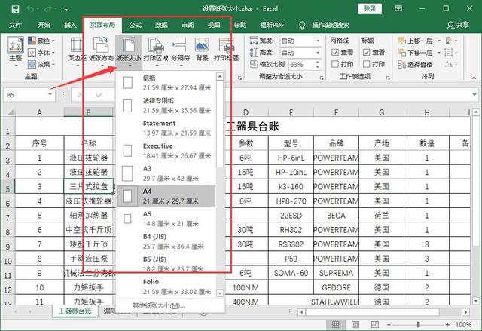Screen dimensions: 482x331
Task: Undo the last action
Action: 30,9
